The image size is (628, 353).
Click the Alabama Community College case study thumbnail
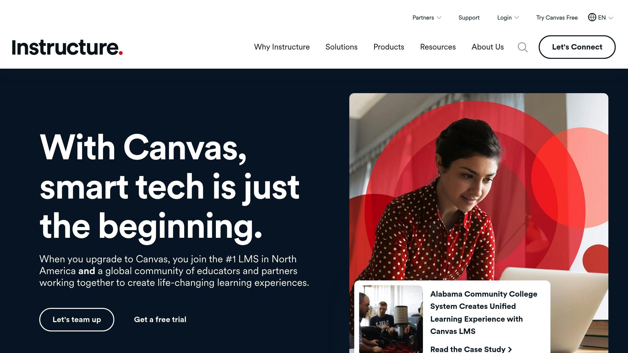pos(391,319)
